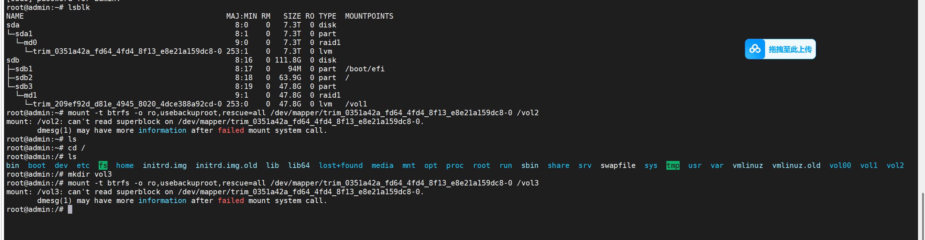This screenshot has height=240, width=925.
Task: Click the MOUNTPOINTS column header
Action: [369, 16]
